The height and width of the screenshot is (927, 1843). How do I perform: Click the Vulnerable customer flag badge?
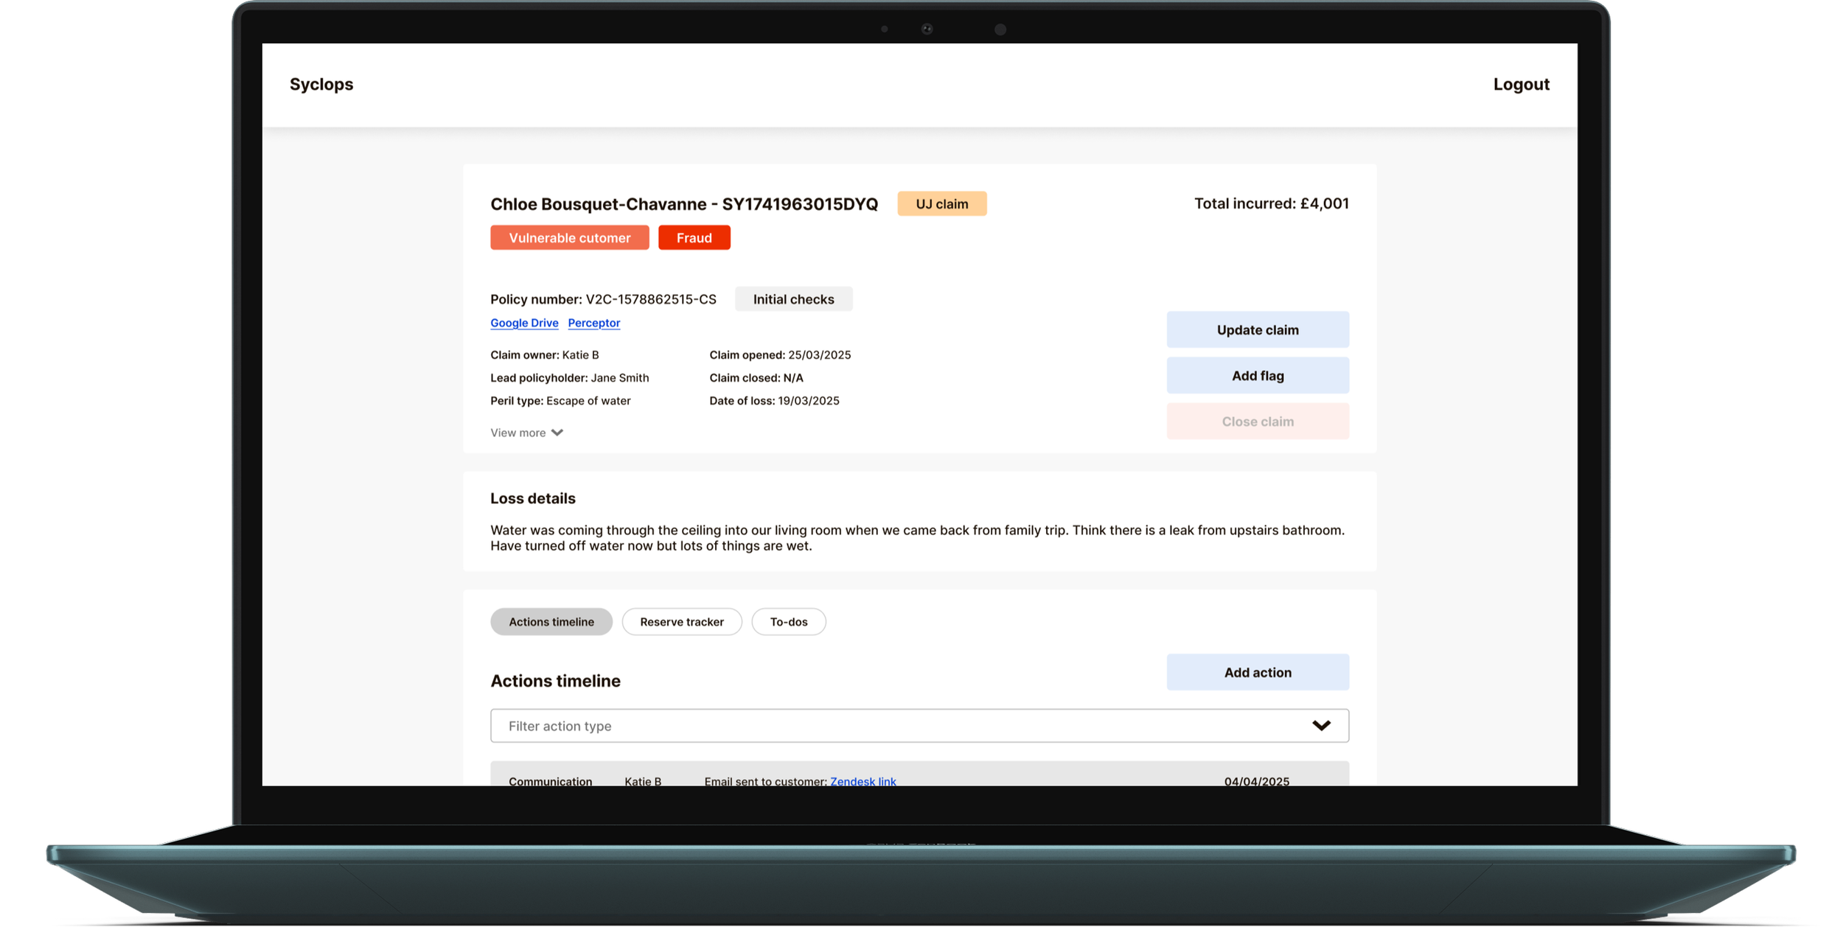coord(569,238)
